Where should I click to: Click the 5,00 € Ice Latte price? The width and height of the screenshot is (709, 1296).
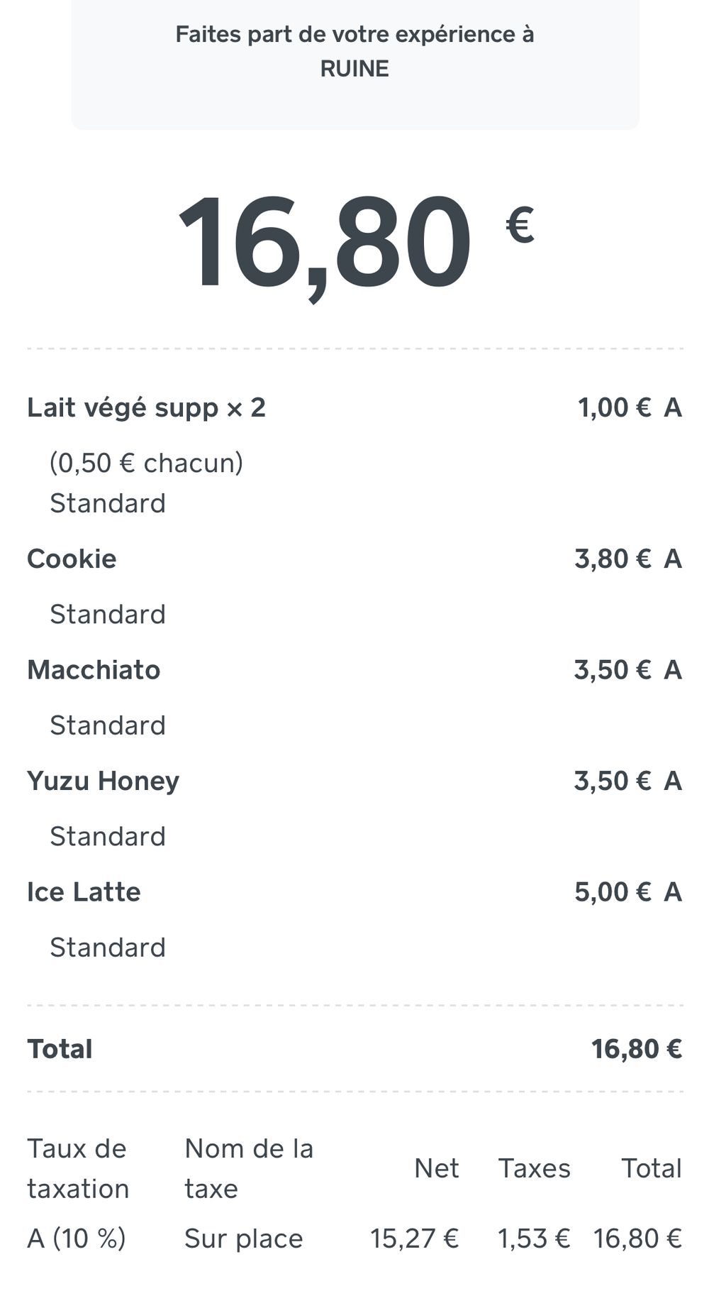click(x=613, y=892)
